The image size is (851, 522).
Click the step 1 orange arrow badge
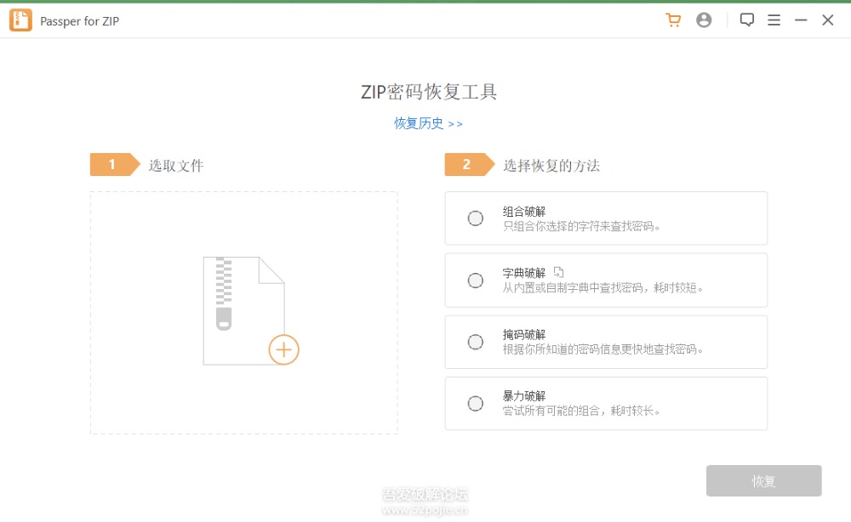(x=114, y=165)
